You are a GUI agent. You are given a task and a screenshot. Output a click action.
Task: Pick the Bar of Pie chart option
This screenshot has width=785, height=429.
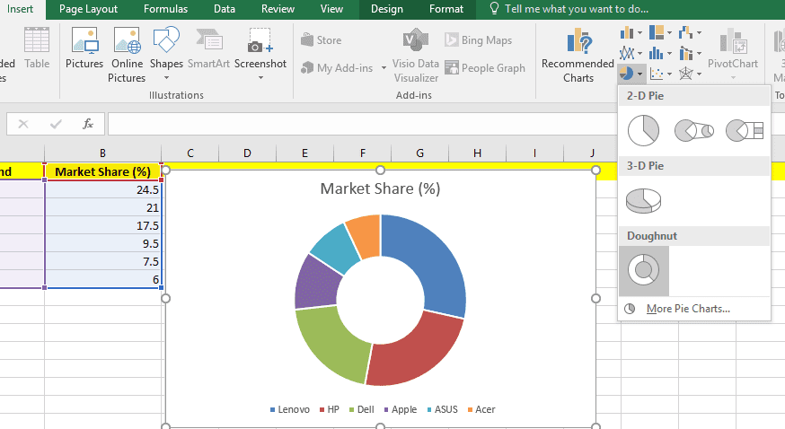pos(744,131)
